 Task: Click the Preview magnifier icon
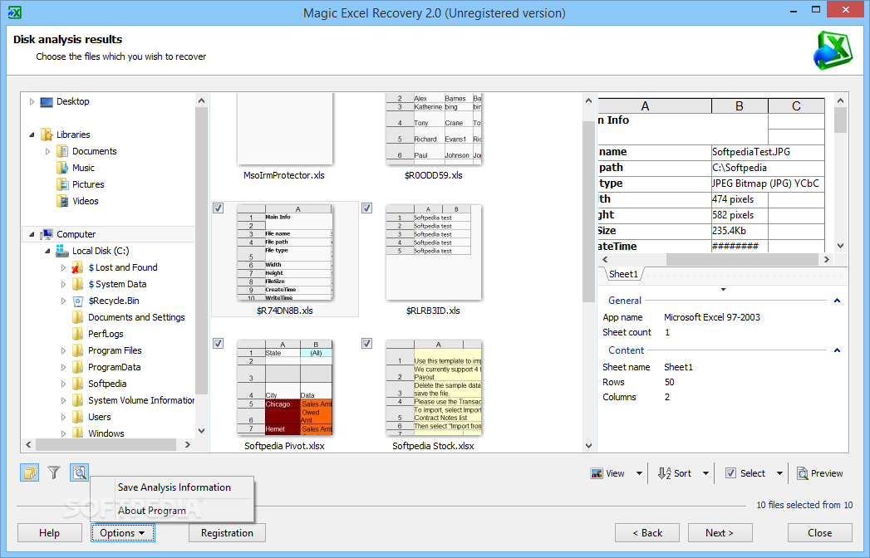(x=803, y=473)
